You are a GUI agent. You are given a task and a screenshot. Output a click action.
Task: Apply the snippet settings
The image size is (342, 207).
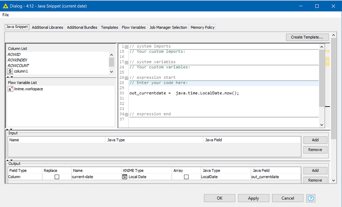253,198
